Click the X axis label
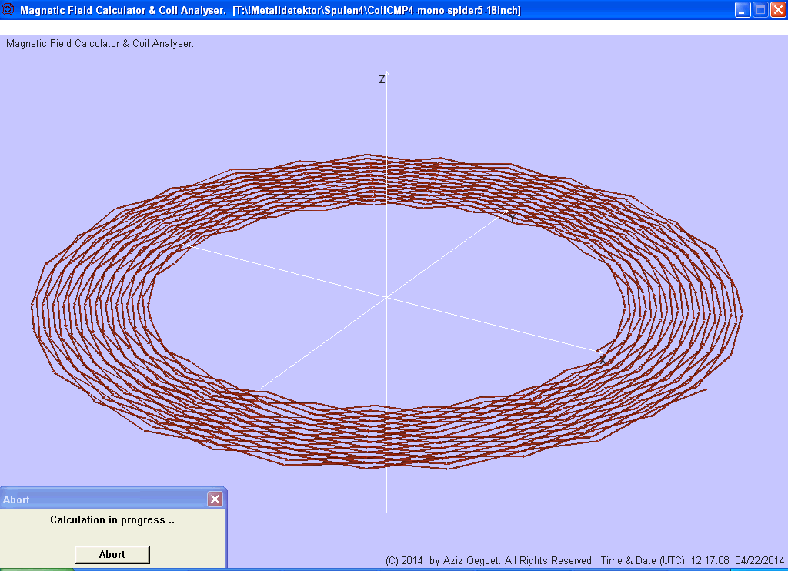788x571 pixels. tap(602, 359)
